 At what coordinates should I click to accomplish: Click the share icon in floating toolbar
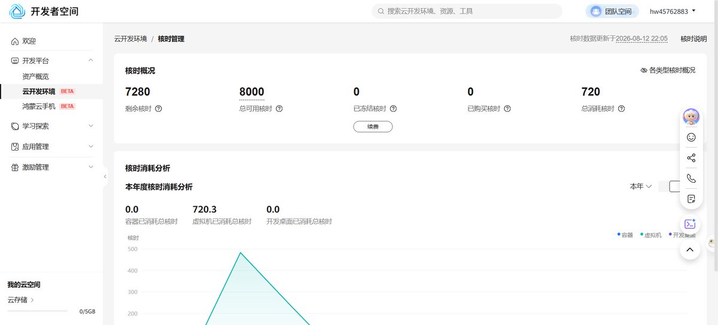click(x=691, y=158)
